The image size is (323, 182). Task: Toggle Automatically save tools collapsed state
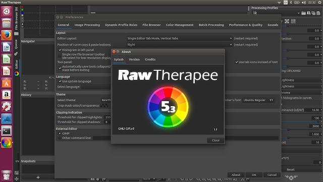pyautogui.click(x=60, y=68)
